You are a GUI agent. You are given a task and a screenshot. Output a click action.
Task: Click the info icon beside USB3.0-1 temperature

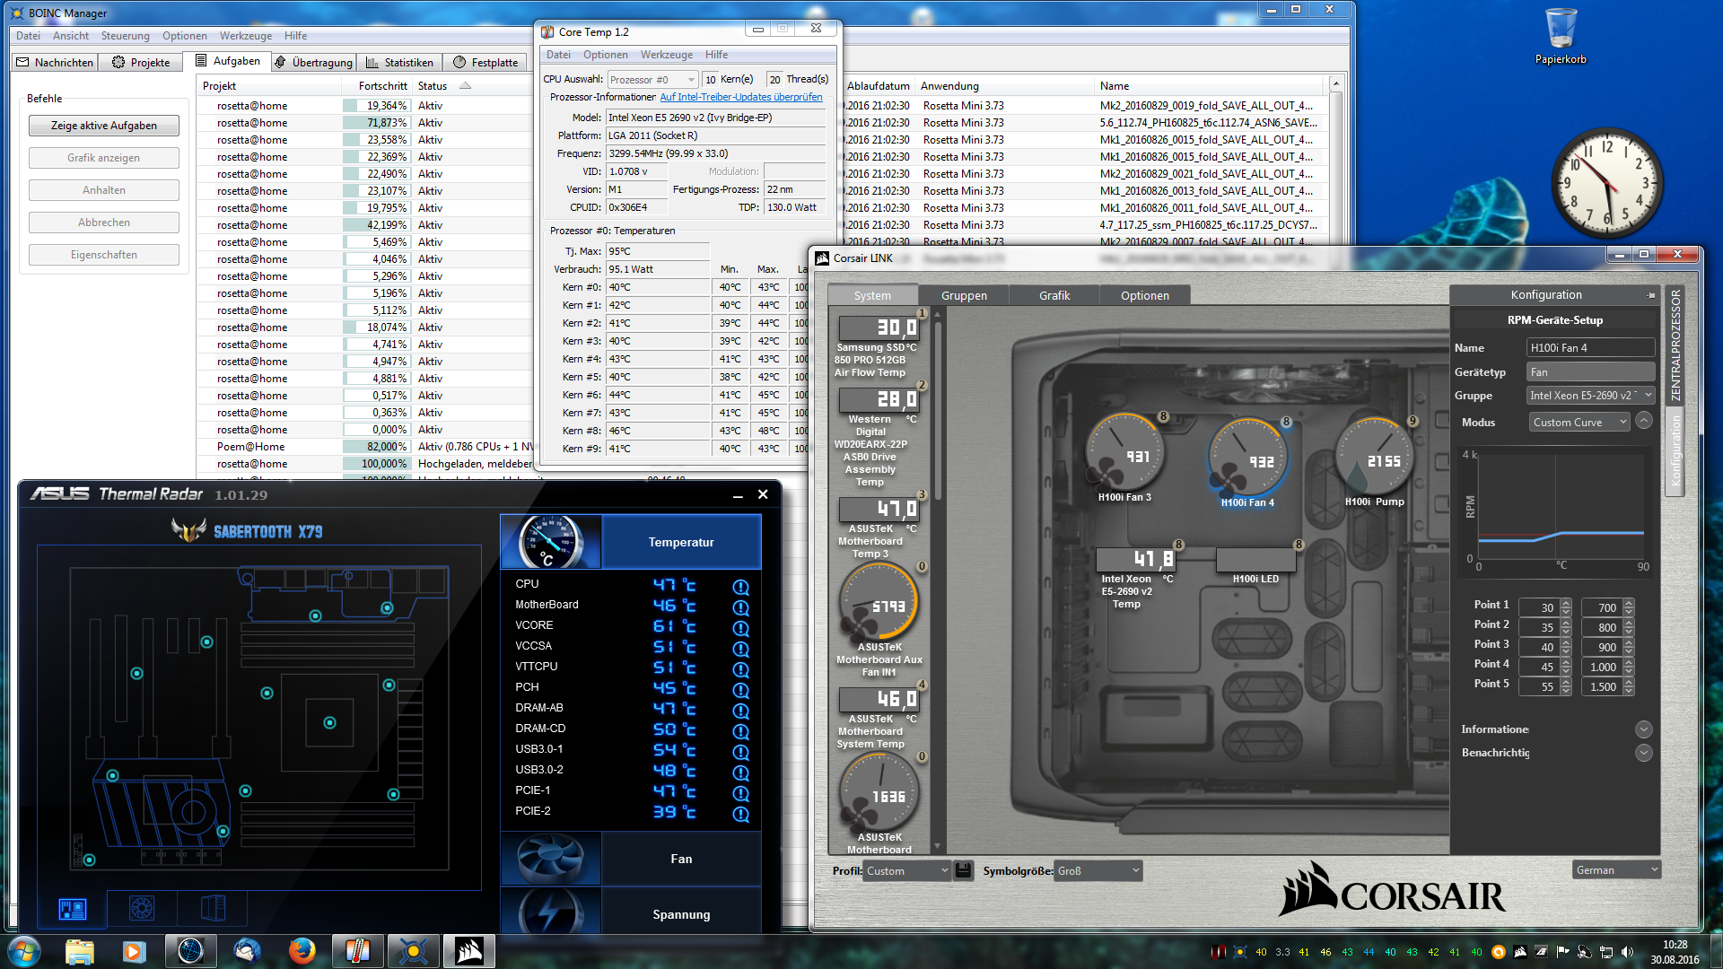pyautogui.click(x=740, y=752)
